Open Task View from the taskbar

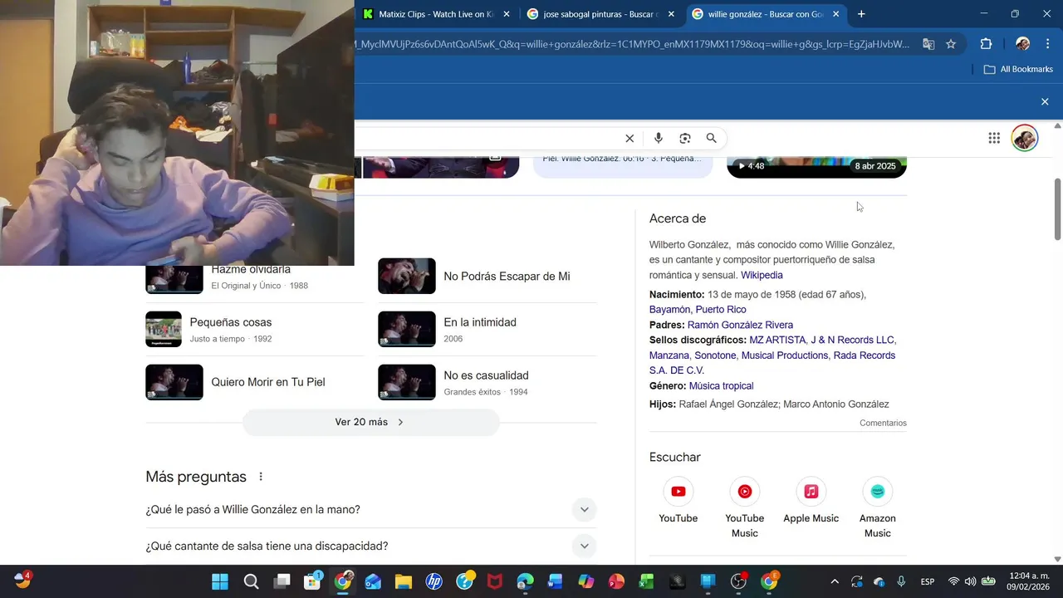282,581
